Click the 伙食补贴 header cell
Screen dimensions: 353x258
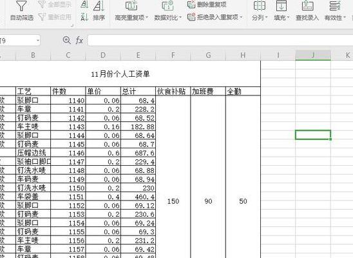coord(173,91)
